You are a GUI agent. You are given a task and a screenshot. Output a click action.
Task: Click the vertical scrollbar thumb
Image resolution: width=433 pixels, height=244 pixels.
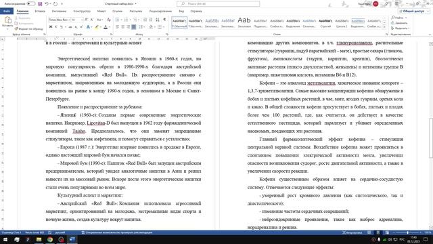(x=431, y=138)
